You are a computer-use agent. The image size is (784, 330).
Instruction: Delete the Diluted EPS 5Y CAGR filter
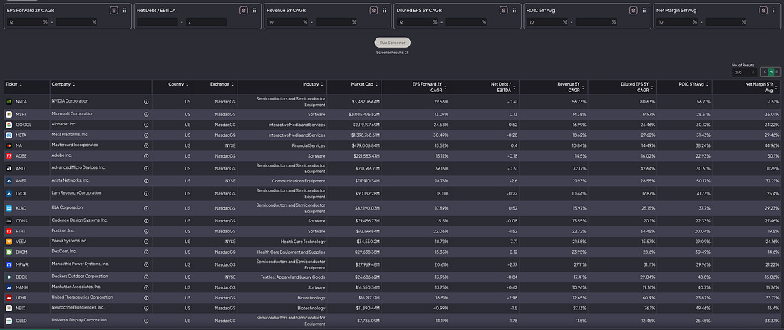pyautogui.click(x=503, y=10)
